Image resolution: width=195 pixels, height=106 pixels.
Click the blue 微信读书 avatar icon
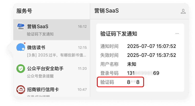tap(21, 48)
